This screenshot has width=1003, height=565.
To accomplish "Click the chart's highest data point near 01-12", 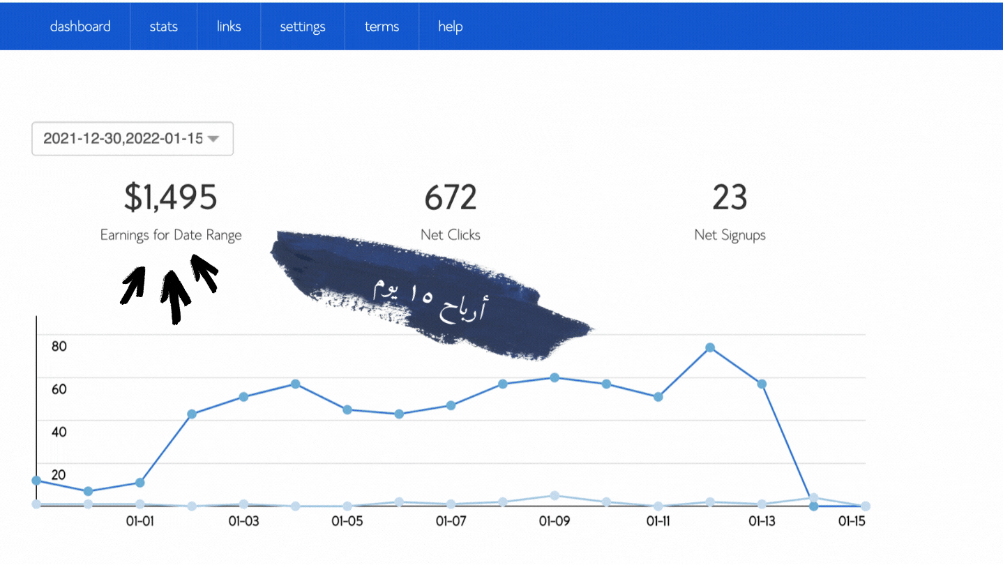I will (x=710, y=347).
